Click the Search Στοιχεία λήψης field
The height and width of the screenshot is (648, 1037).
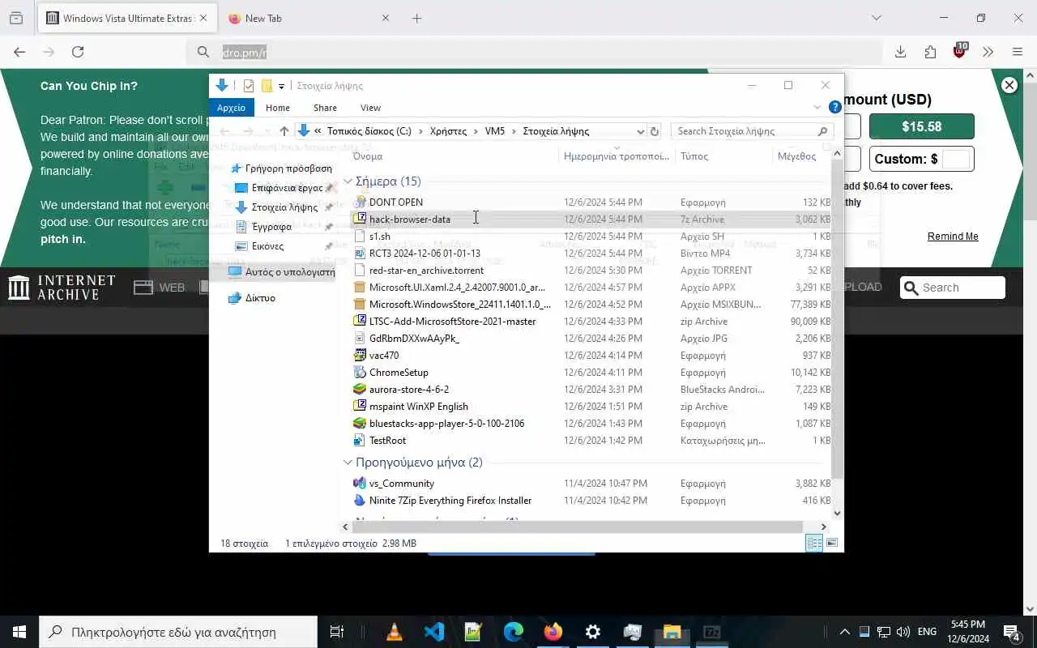(753, 131)
